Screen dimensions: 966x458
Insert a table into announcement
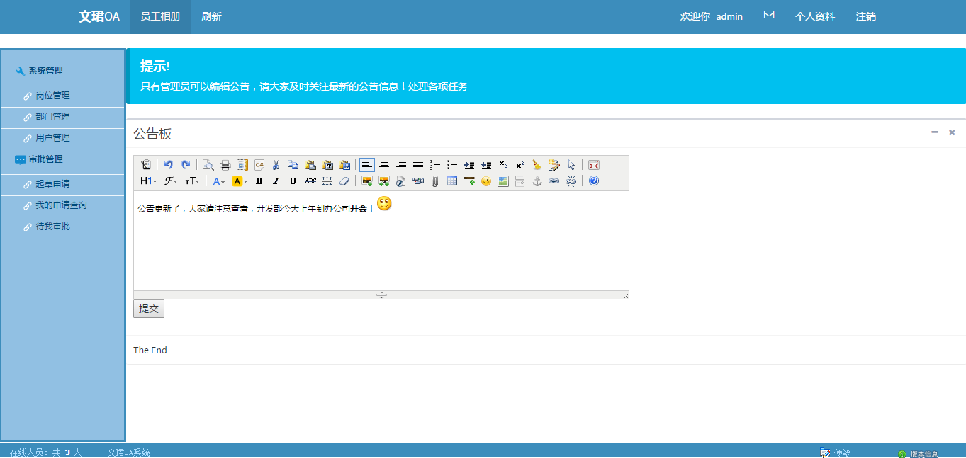(452, 181)
